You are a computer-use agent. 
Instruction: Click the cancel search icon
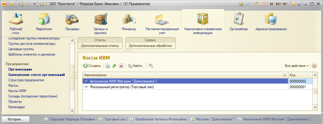point(151,66)
